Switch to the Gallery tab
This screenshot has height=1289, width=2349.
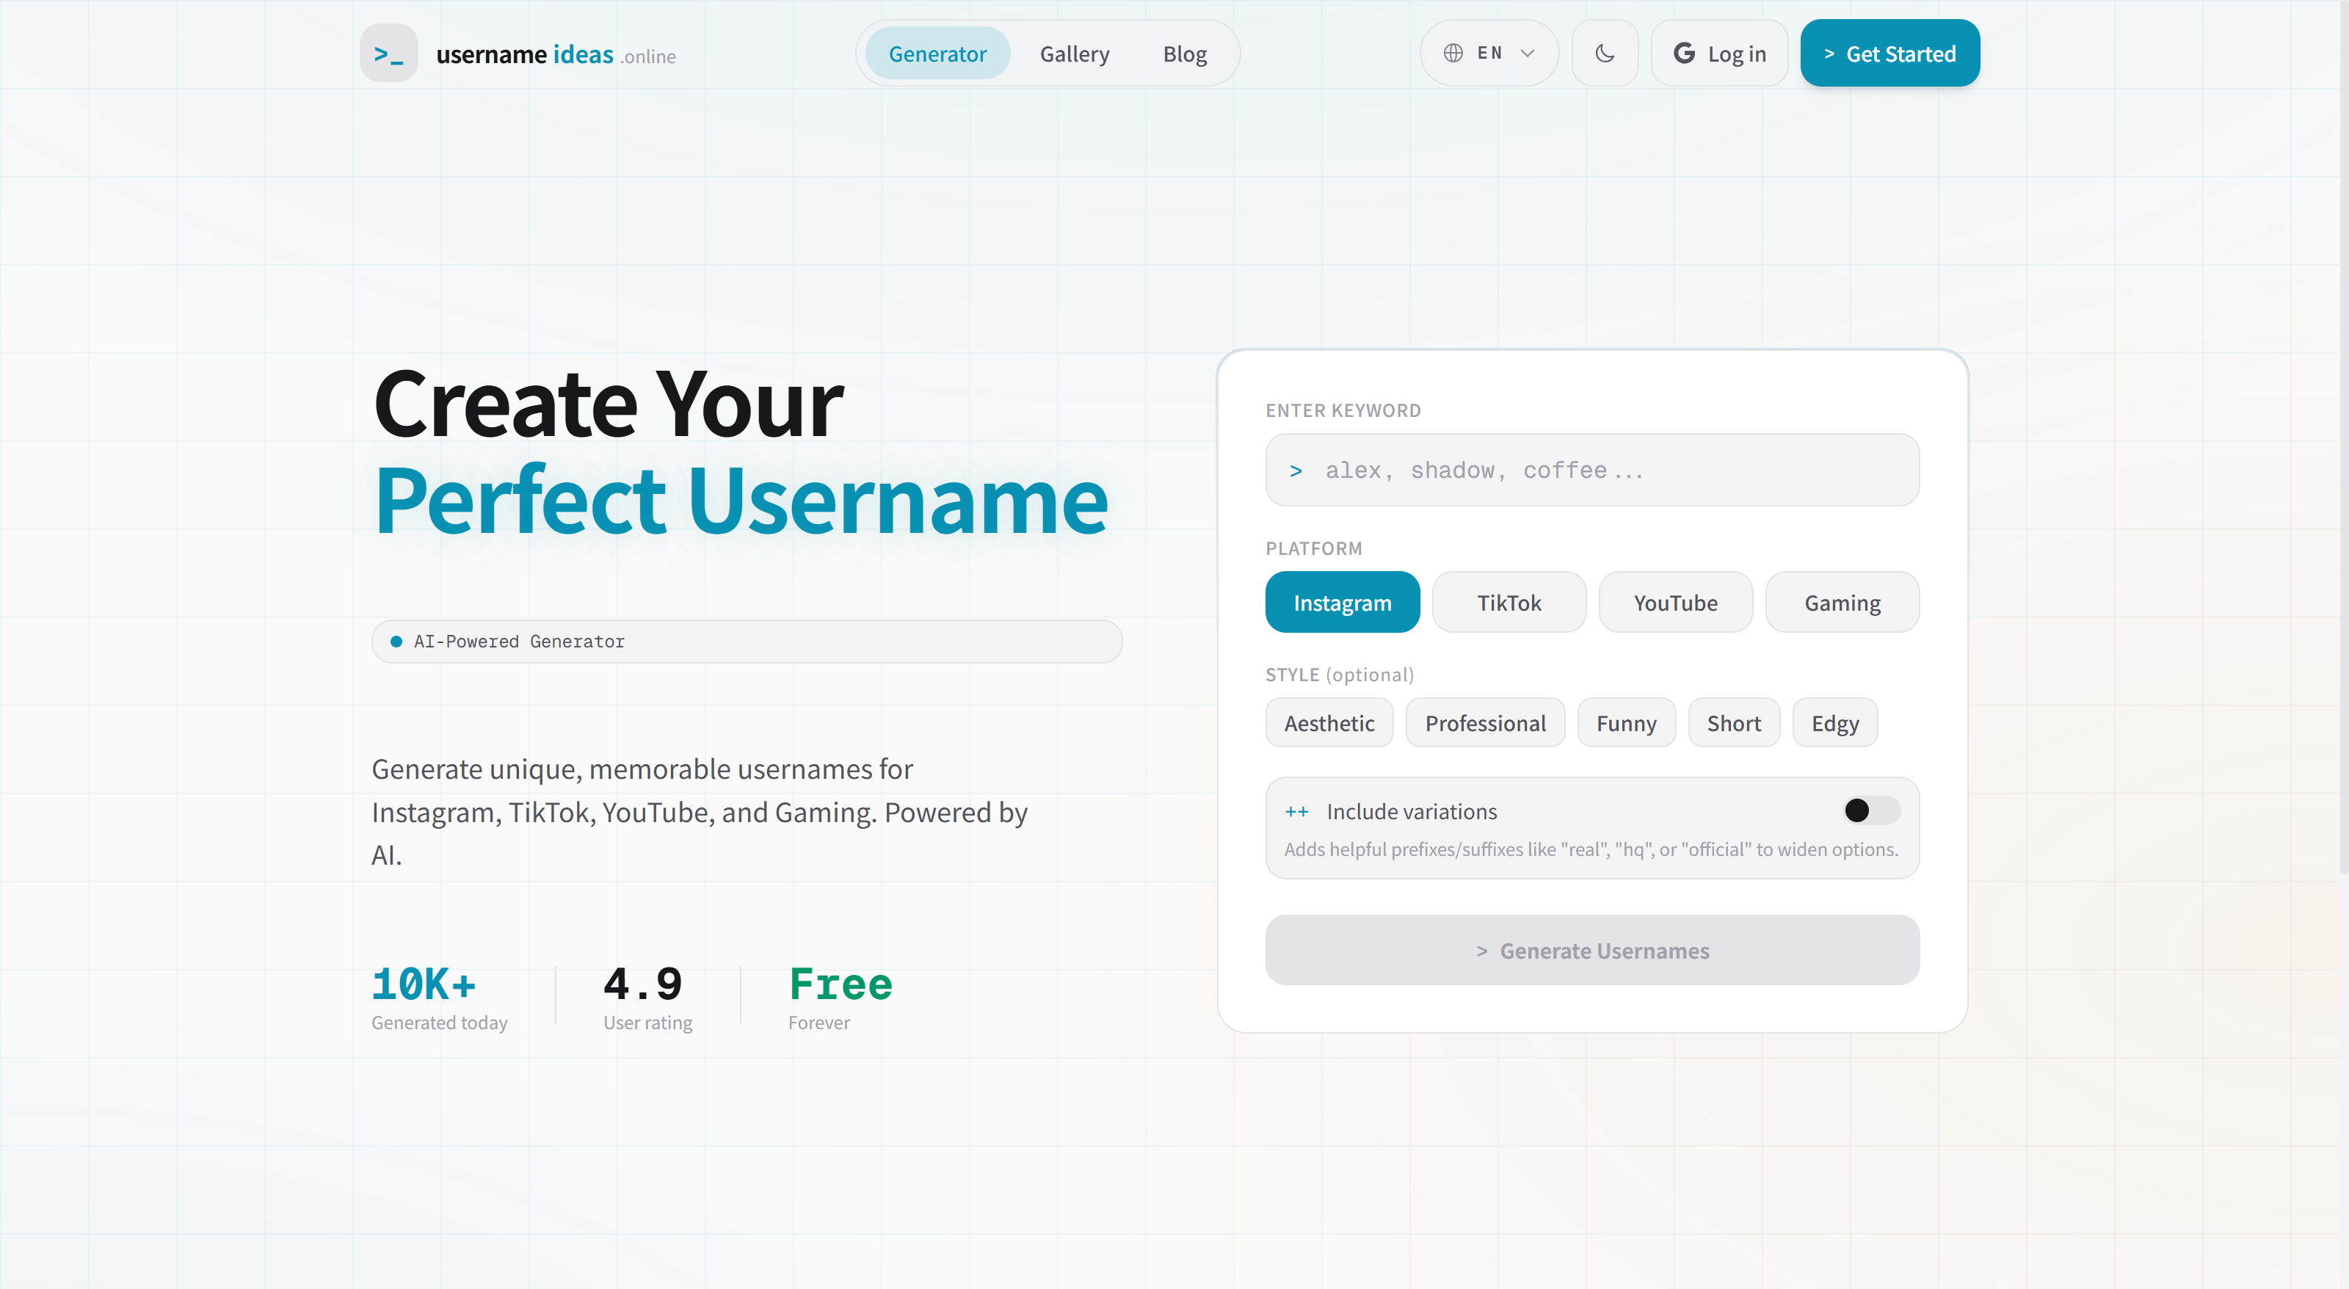coord(1074,53)
